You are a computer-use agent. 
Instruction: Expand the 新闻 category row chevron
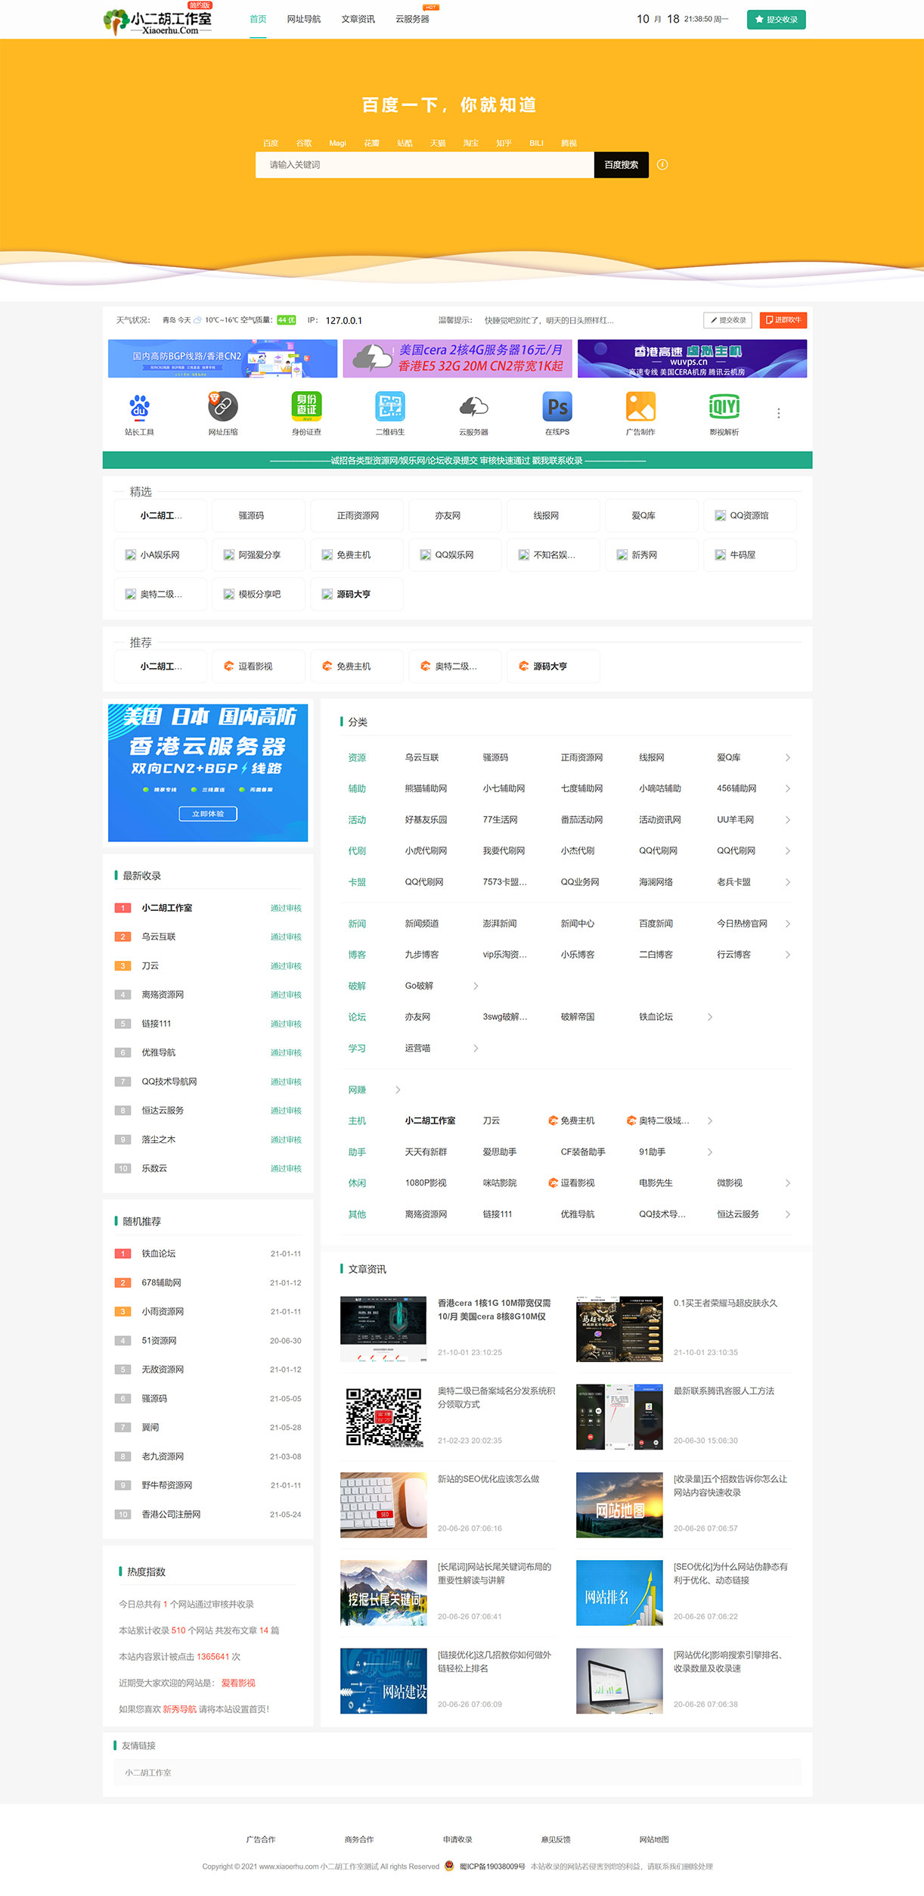tap(787, 924)
